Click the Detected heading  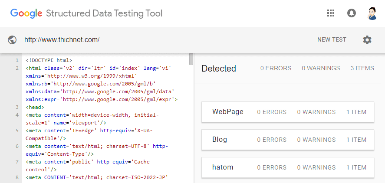pyautogui.click(x=218, y=69)
